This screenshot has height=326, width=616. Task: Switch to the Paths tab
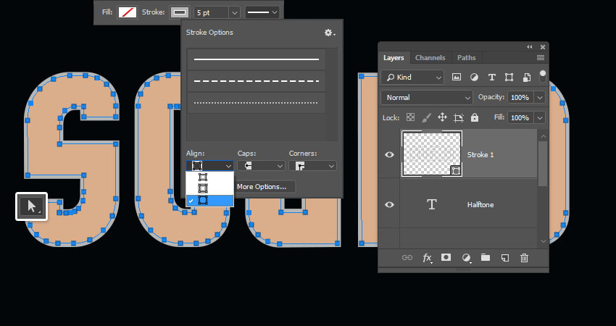click(x=466, y=58)
